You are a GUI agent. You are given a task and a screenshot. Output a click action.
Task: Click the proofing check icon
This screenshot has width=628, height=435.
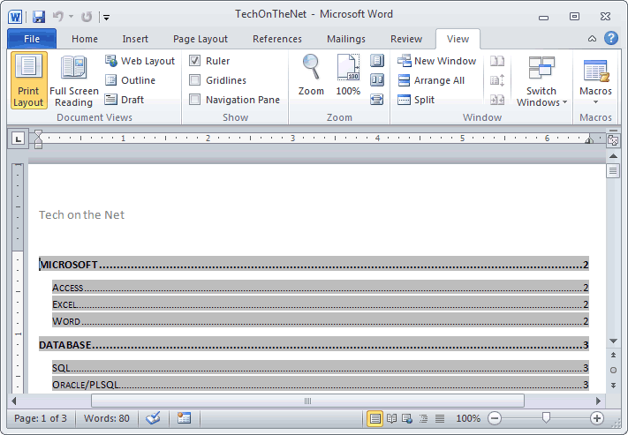[x=153, y=418]
